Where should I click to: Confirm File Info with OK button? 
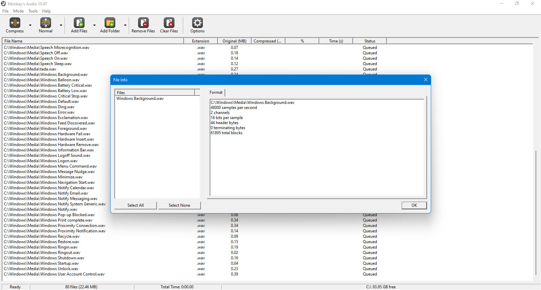pyautogui.click(x=414, y=205)
